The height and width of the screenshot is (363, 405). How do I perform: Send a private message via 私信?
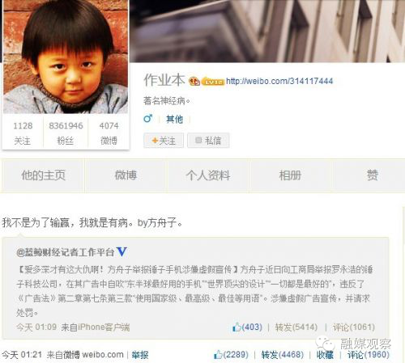[x=208, y=141]
